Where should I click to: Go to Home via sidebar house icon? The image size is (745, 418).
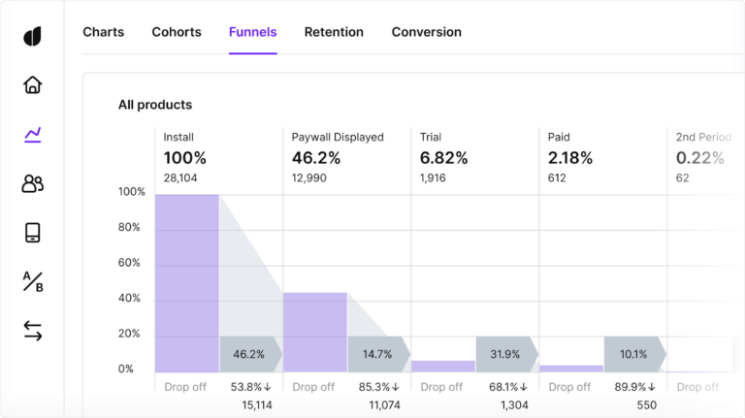pos(33,85)
